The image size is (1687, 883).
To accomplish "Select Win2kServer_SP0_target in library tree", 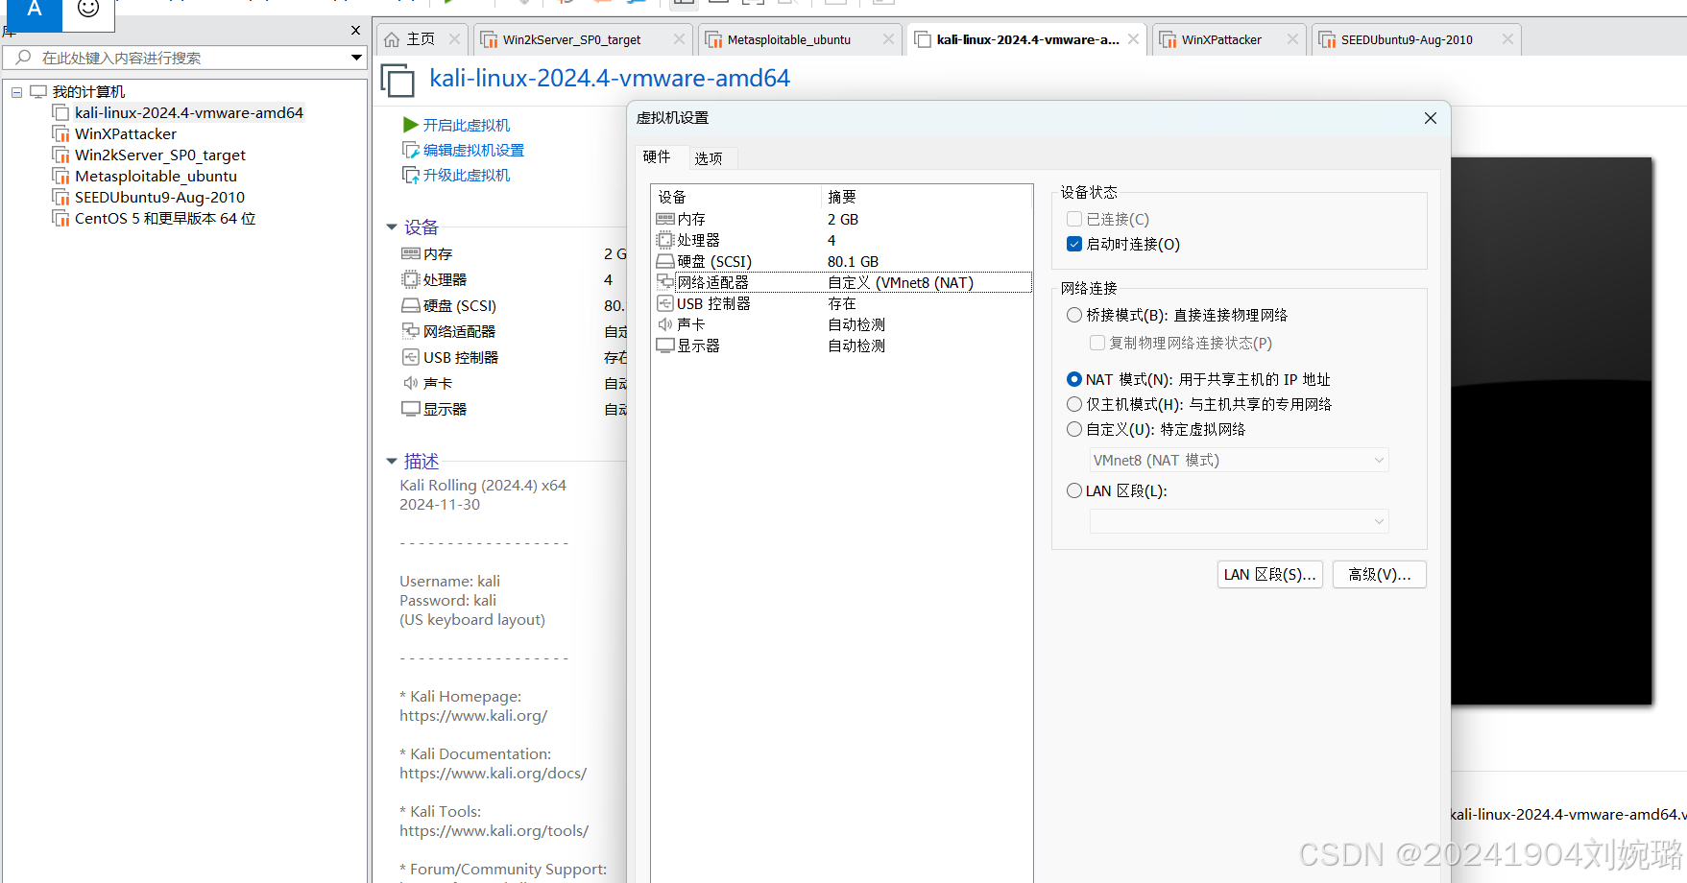I will coord(160,155).
